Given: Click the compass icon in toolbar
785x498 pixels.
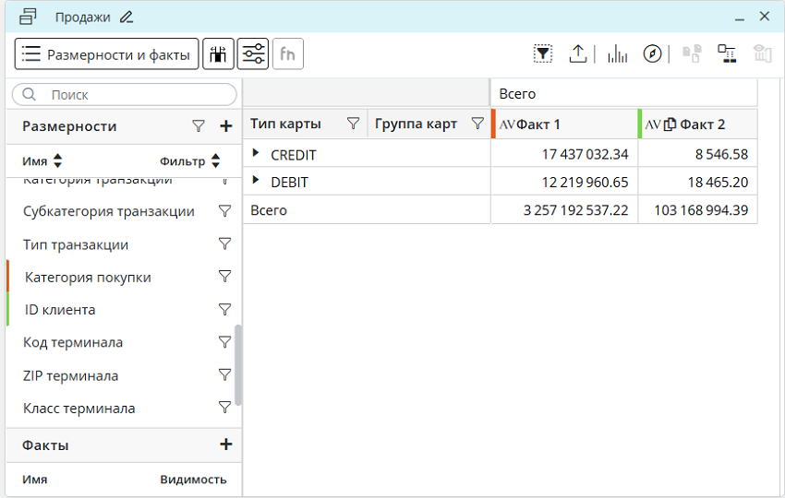Looking at the screenshot, I should coord(653,54).
